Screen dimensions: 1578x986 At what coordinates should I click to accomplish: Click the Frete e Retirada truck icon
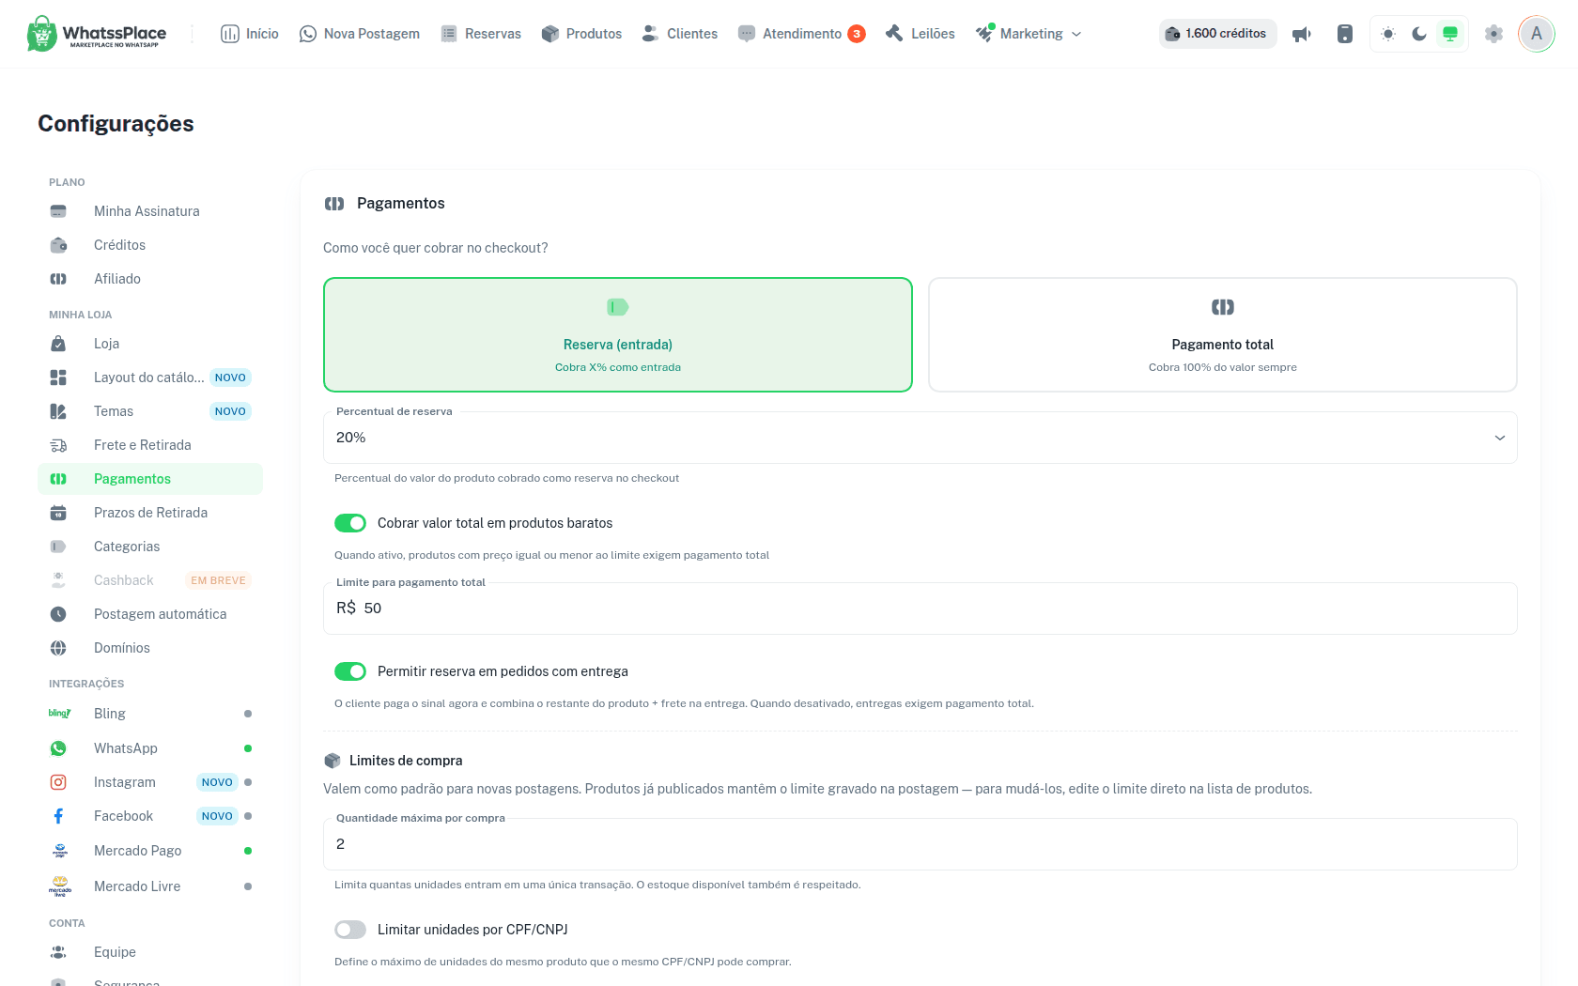point(58,445)
